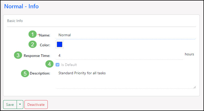Focus the Response Time input field
The width and height of the screenshot is (204, 111).
pyautogui.click(x=119, y=55)
